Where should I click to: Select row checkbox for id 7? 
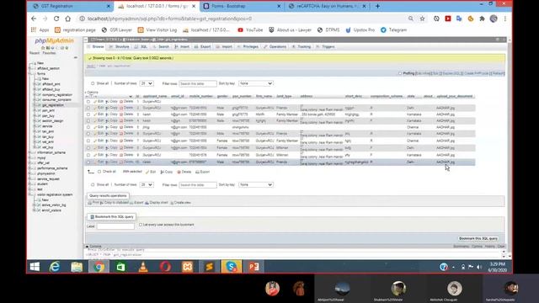(88, 141)
